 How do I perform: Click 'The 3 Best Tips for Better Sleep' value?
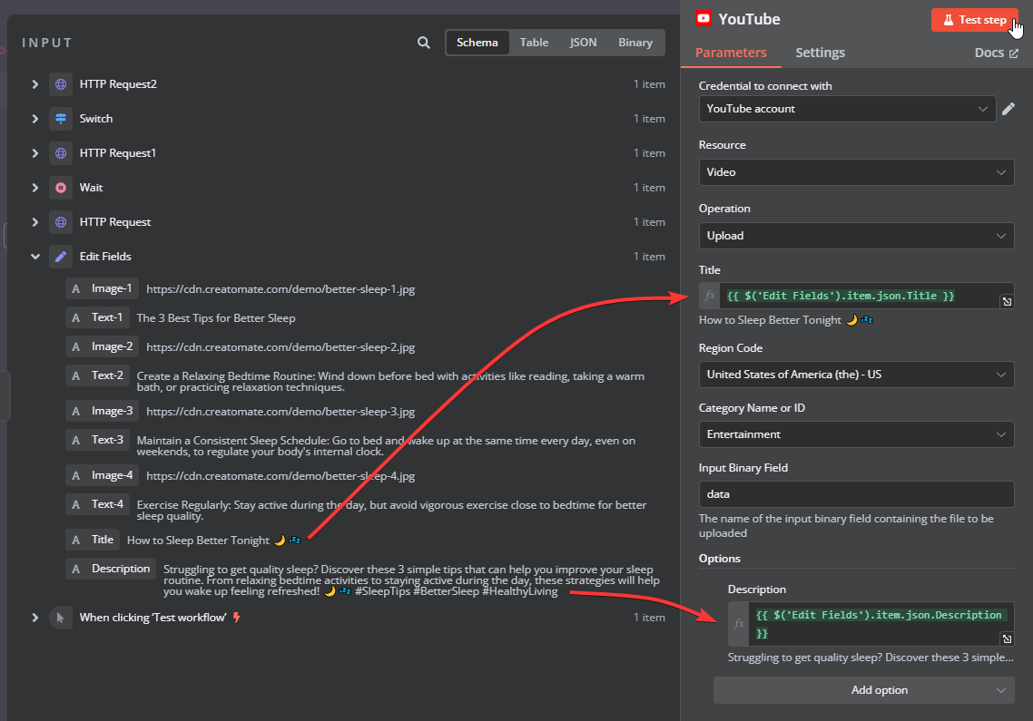(x=216, y=318)
